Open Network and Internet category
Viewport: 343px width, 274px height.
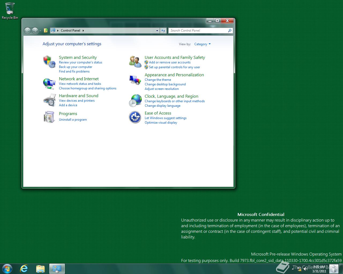click(x=79, y=79)
